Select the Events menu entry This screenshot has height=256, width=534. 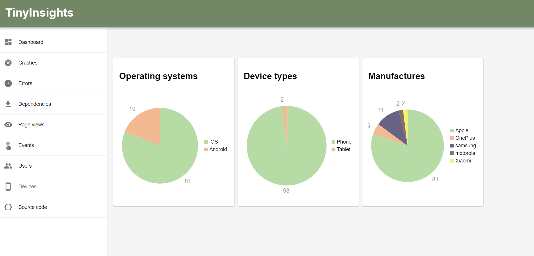(54, 145)
